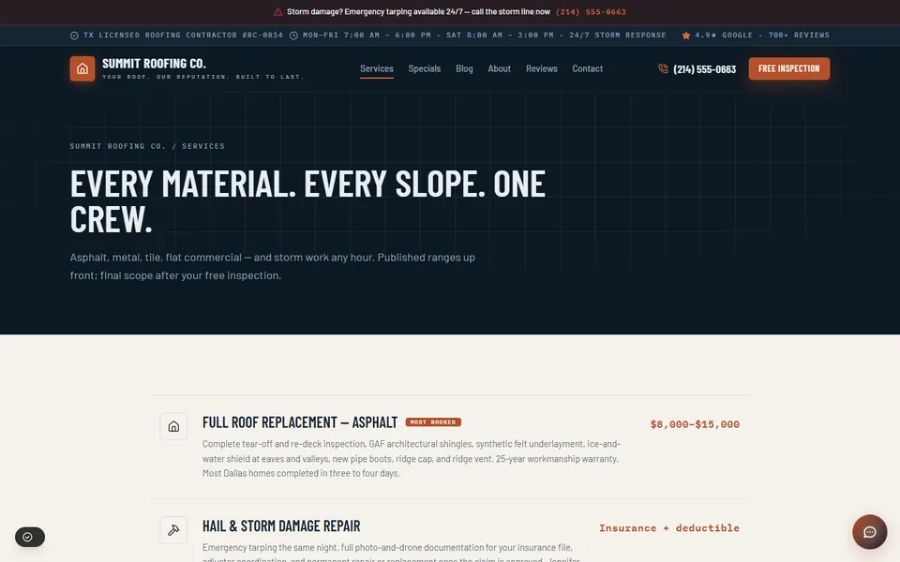Click the hammer icon for Hail & Storm Repair
Screen dimensions: 900x562
(x=173, y=530)
